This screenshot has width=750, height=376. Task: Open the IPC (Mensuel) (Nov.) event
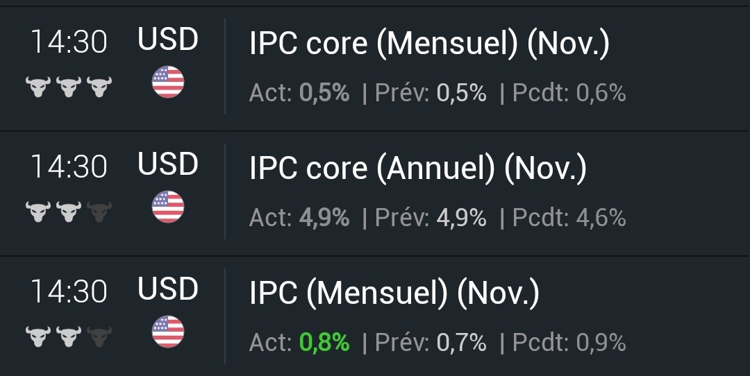tap(394, 293)
